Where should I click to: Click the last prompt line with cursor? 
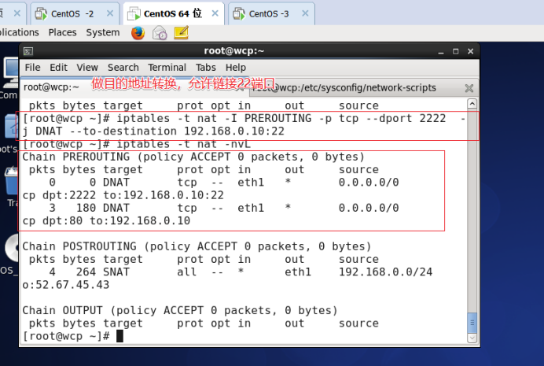pos(73,336)
